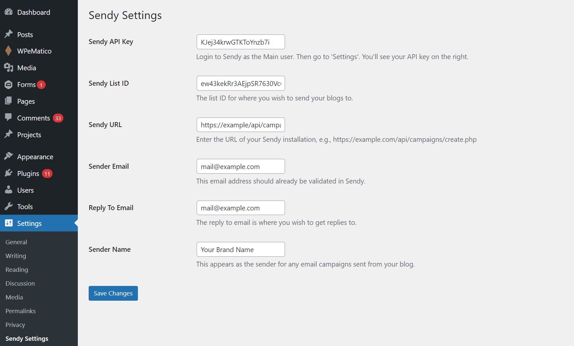Click the Posts pushpin icon

(x=9, y=34)
